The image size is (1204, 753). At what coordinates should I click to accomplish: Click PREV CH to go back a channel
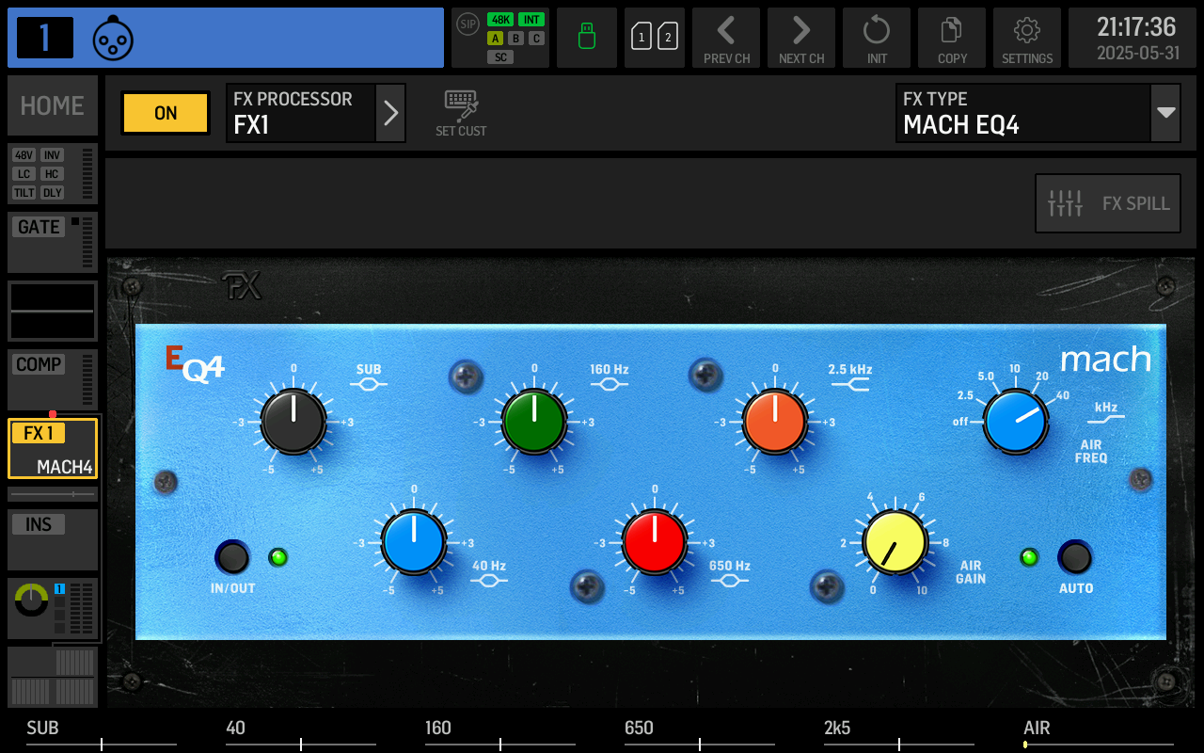[x=725, y=38]
